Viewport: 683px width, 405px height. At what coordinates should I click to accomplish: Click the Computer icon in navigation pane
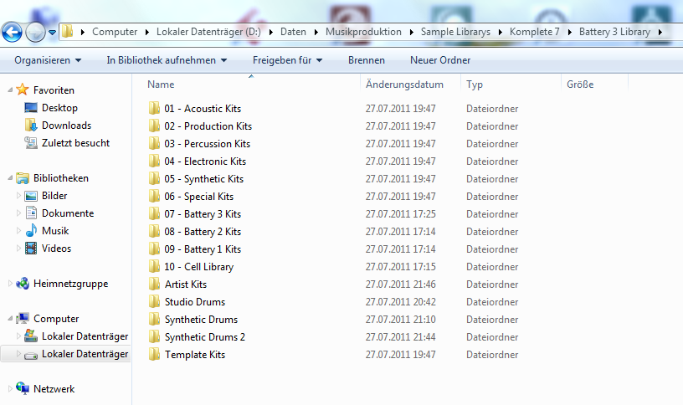point(23,318)
